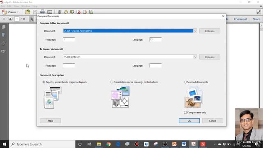Go to next page arrow
This screenshot has width=263, height=148.
point(10,19)
